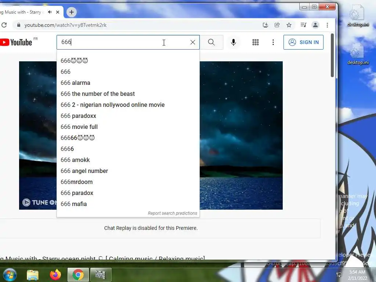376x282 pixels.
Task: Click the page vertical scrollbar thumb
Action: [332, 55]
